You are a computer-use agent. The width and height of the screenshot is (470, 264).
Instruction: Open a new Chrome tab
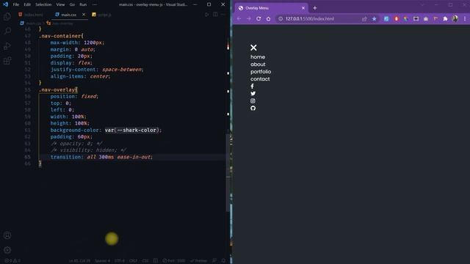point(315,8)
